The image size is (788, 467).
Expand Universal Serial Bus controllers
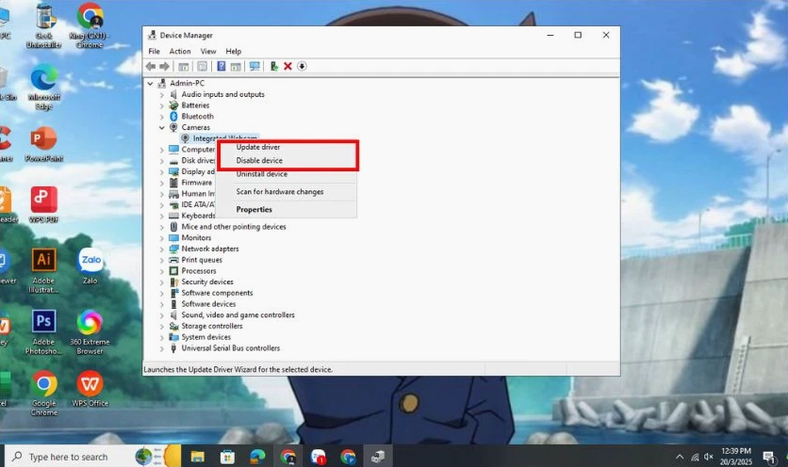tap(162, 348)
